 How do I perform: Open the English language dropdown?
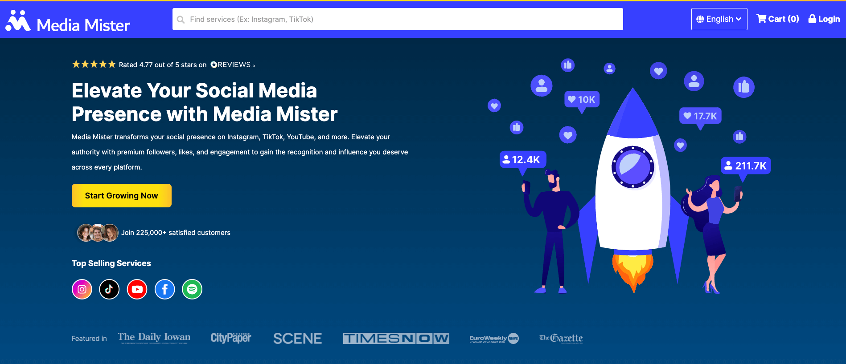719,19
